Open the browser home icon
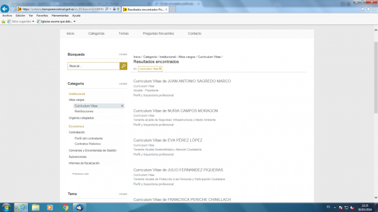Image resolution: width=378 pixels, height=212 pixels. (x=362, y=9)
